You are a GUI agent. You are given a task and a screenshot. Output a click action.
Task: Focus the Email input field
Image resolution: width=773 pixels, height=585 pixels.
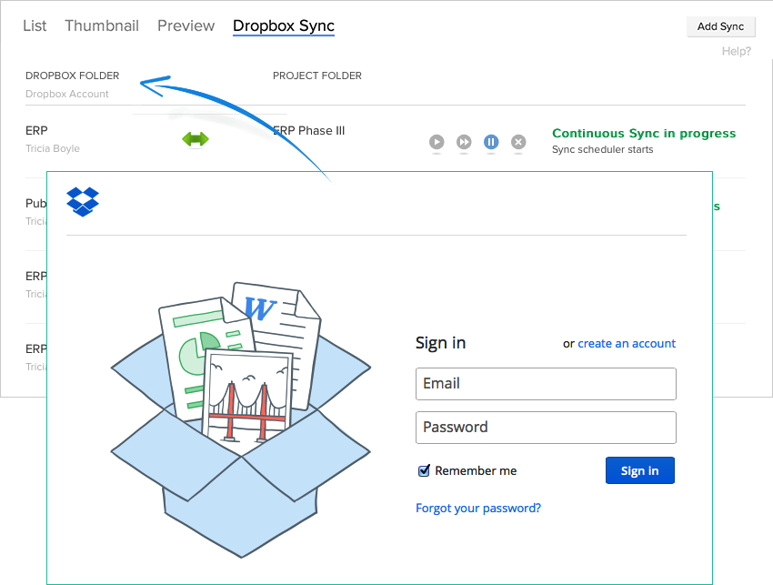[x=546, y=384]
